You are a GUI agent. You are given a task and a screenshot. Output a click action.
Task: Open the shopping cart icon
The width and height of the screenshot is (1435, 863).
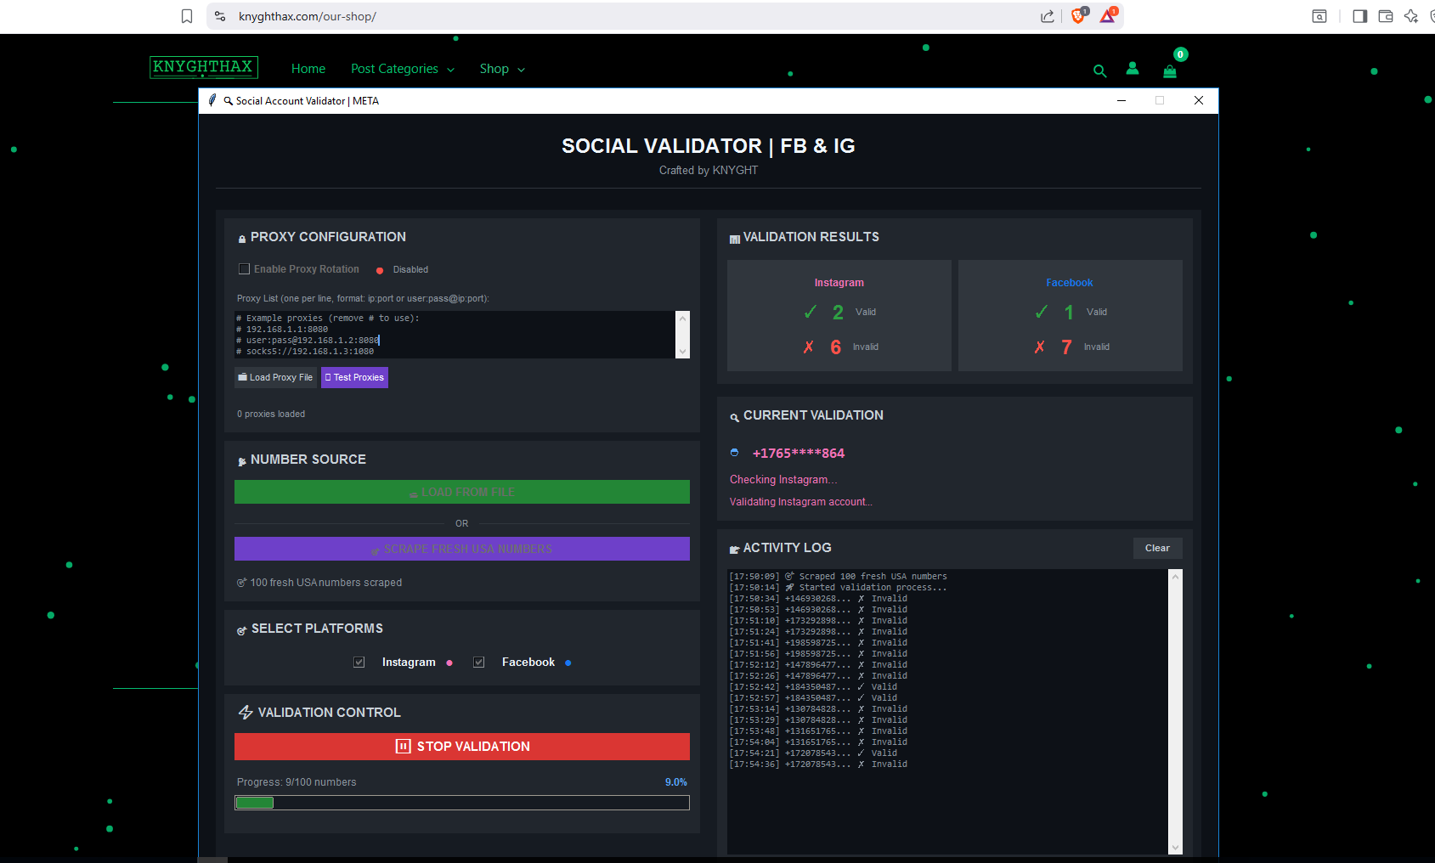click(x=1170, y=71)
